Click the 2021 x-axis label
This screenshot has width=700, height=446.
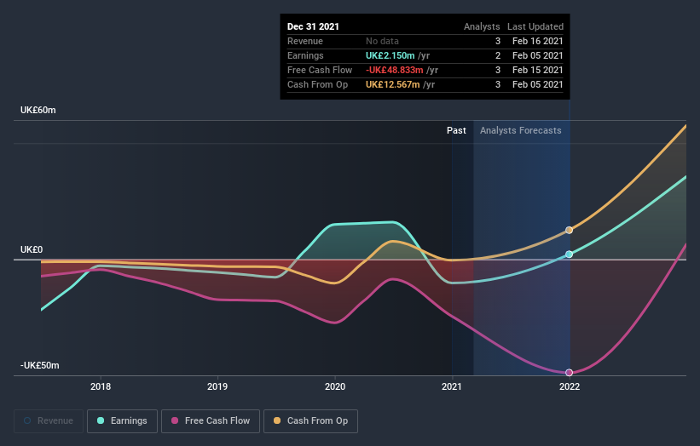point(452,386)
